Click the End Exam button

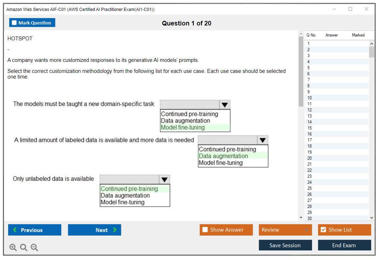[x=344, y=245]
